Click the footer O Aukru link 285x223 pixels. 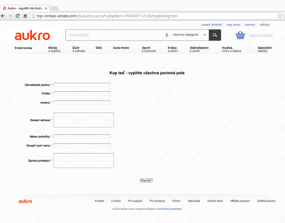click(x=116, y=201)
